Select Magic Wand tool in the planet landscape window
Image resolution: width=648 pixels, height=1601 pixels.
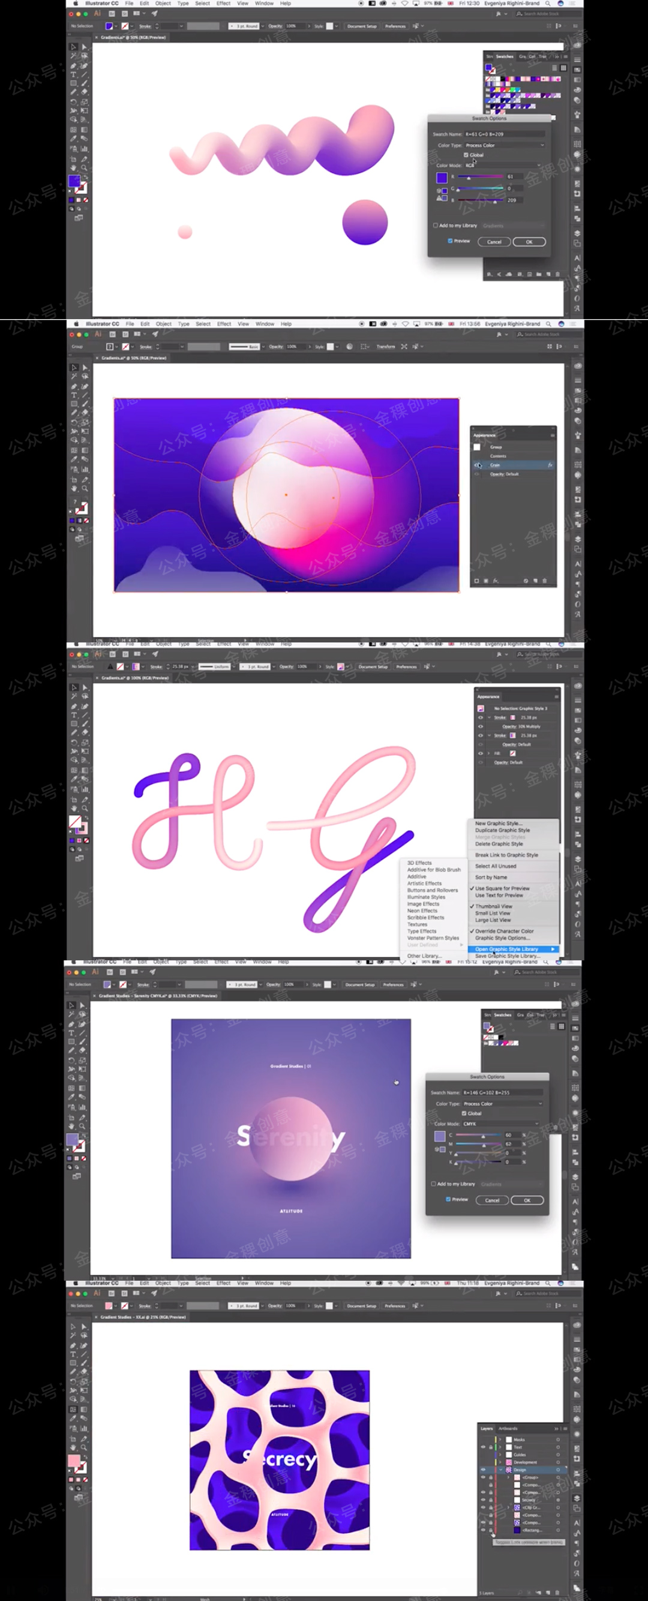pos(73,377)
